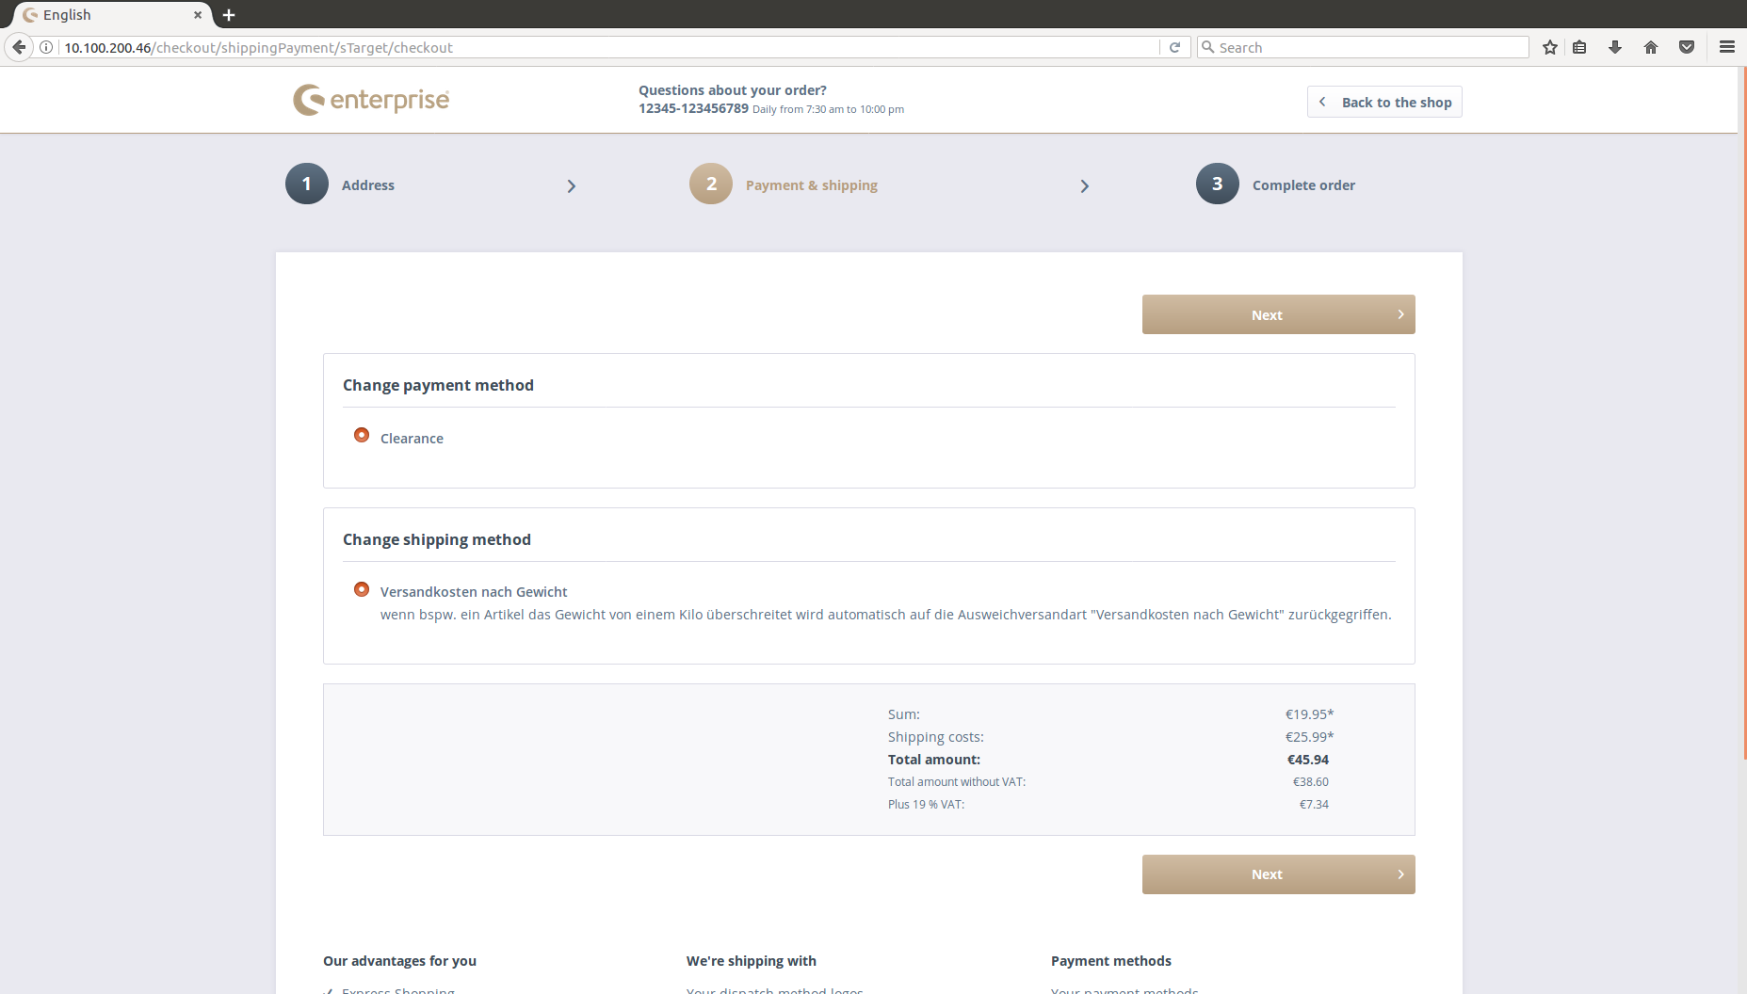Go back via Back to the shop
Screen dimensions: 1747x994
[1384, 102]
